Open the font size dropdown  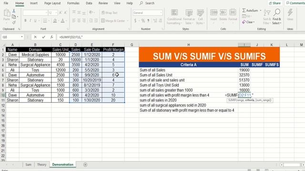tap(56, 13)
